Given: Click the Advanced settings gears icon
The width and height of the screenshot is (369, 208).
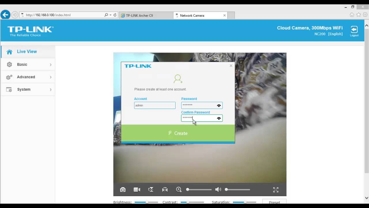Looking at the screenshot, I should pos(9,77).
